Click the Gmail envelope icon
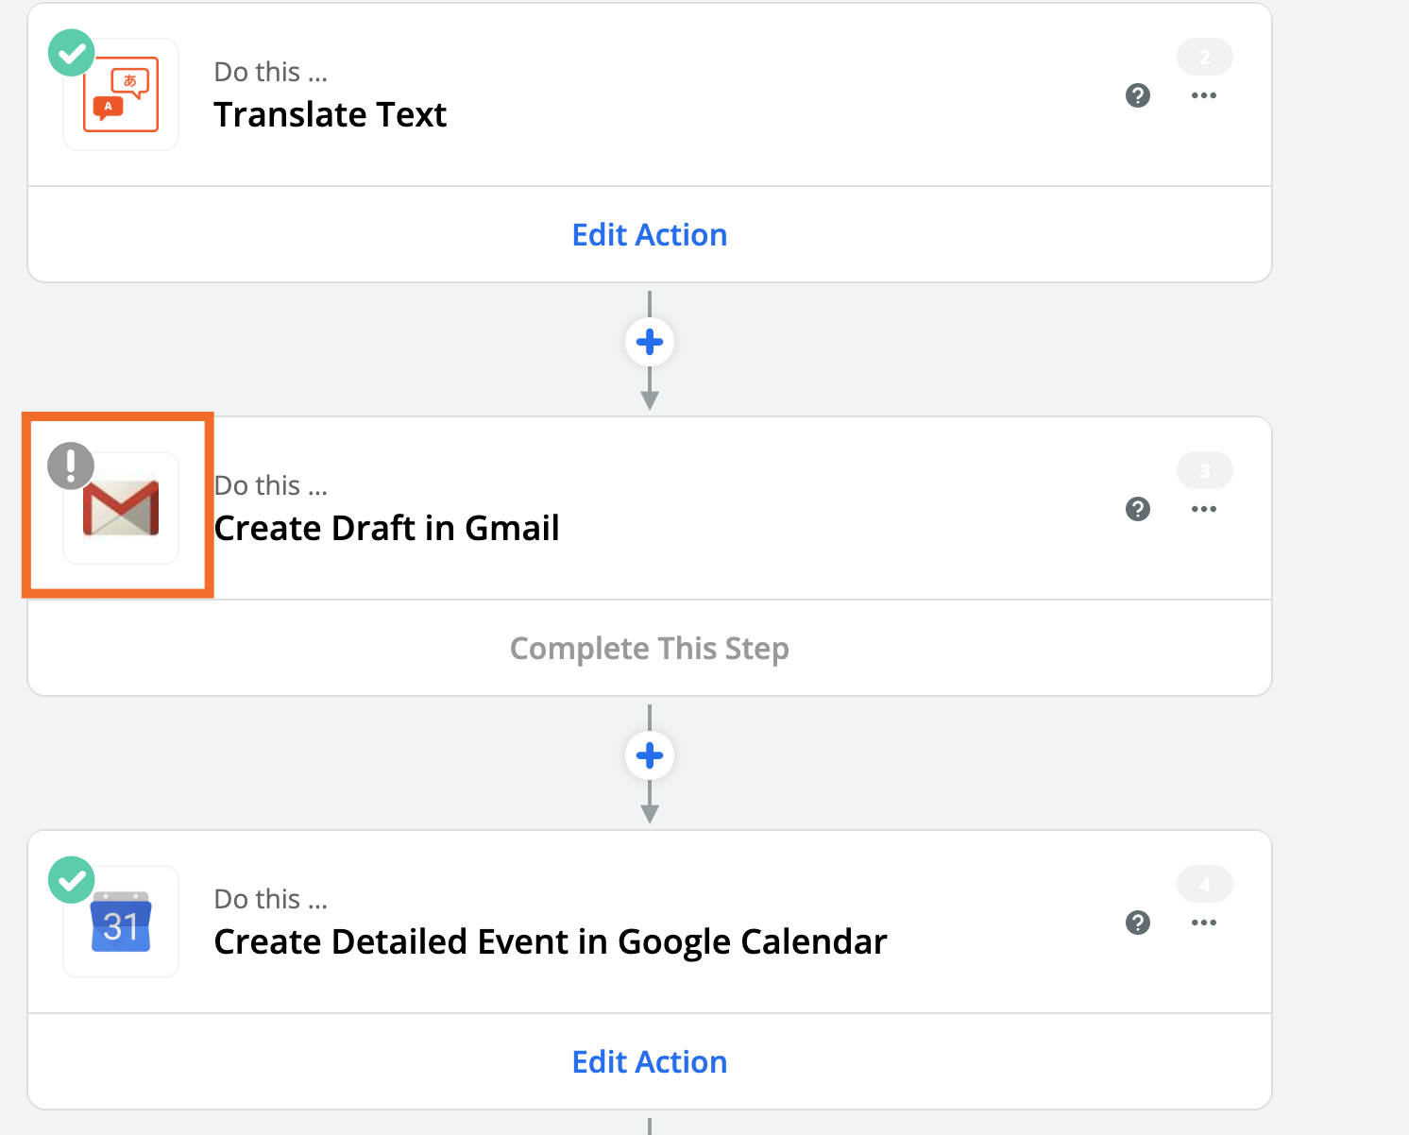This screenshot has height=1135, width=1409. pyautogui.click(x=121, y=510)
